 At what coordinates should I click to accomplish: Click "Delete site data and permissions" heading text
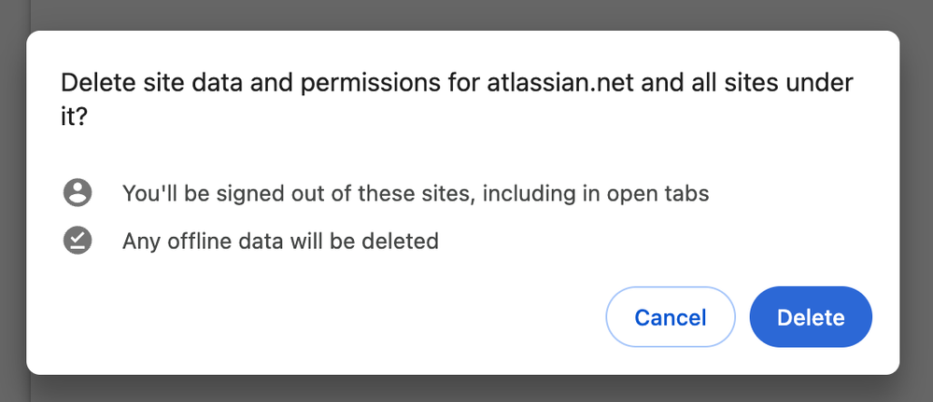tap(251, 83)
